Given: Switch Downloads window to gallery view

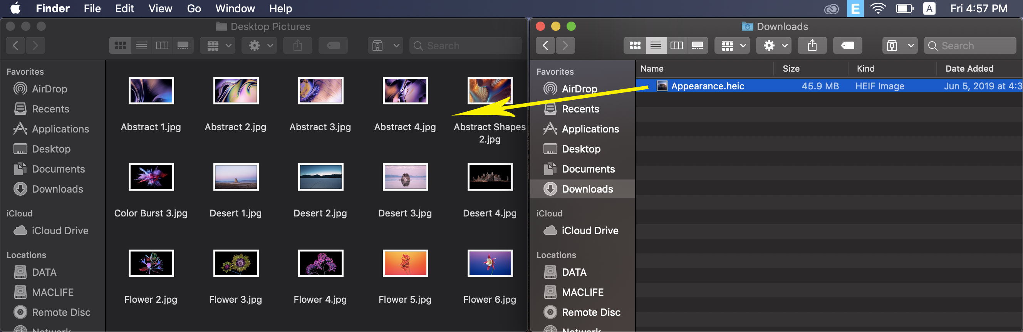Looking at the screenshot, I should point(698,46).
